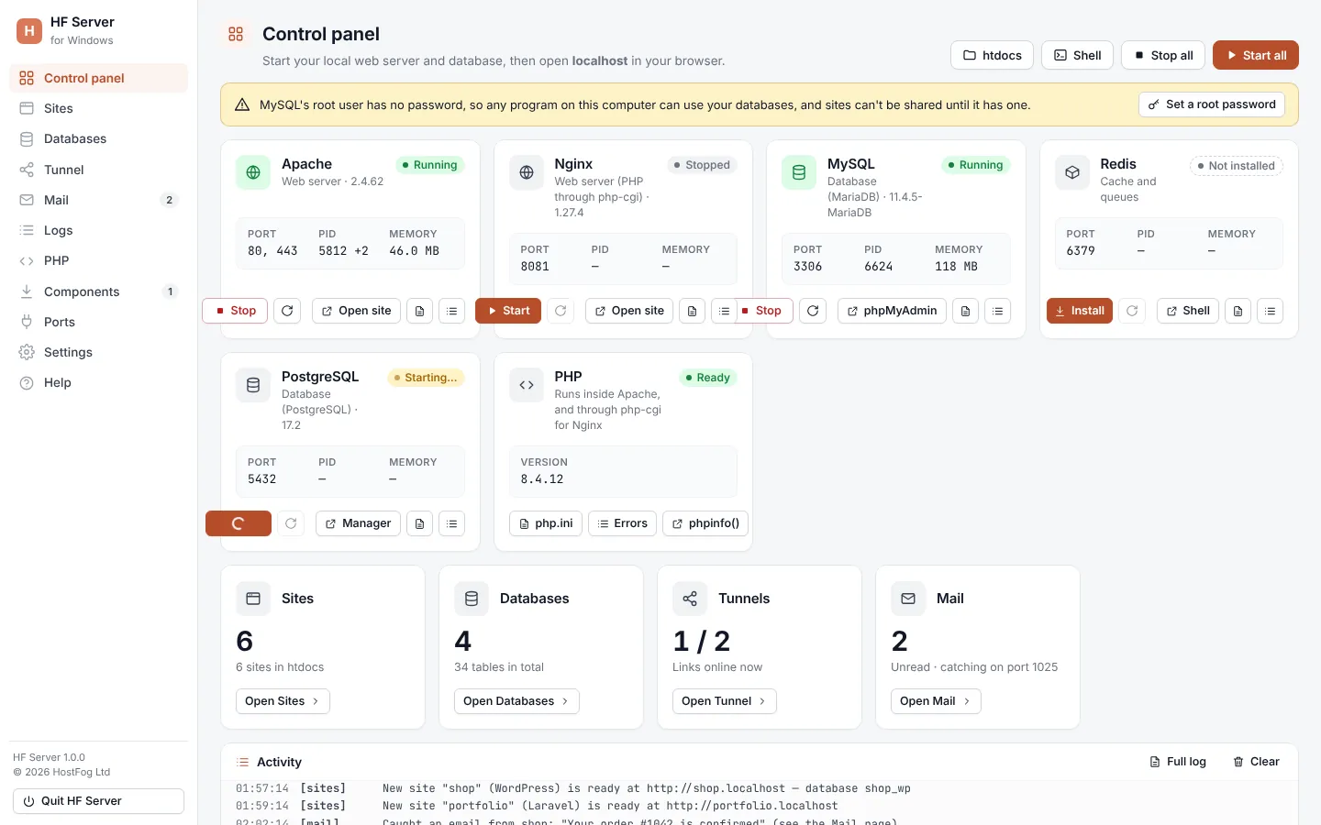Quit HF Server

click(x=98, y=801)
